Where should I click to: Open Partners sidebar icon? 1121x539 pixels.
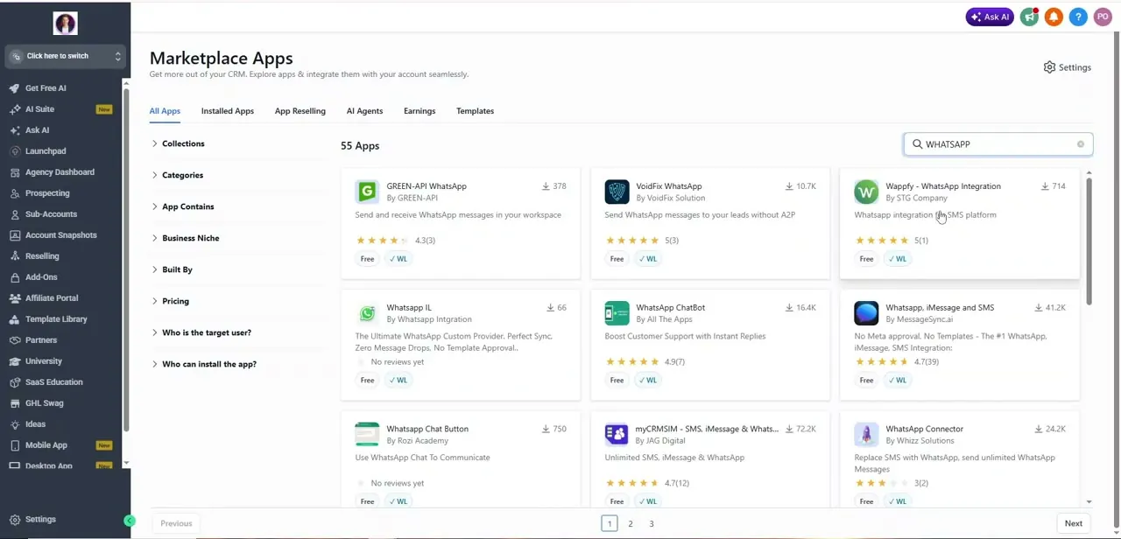15,340
